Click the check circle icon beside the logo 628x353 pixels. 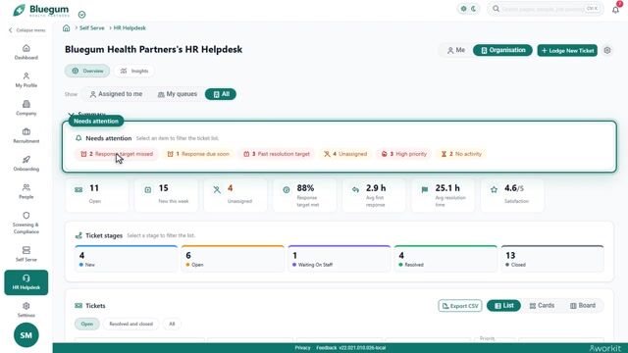[81, 15]
